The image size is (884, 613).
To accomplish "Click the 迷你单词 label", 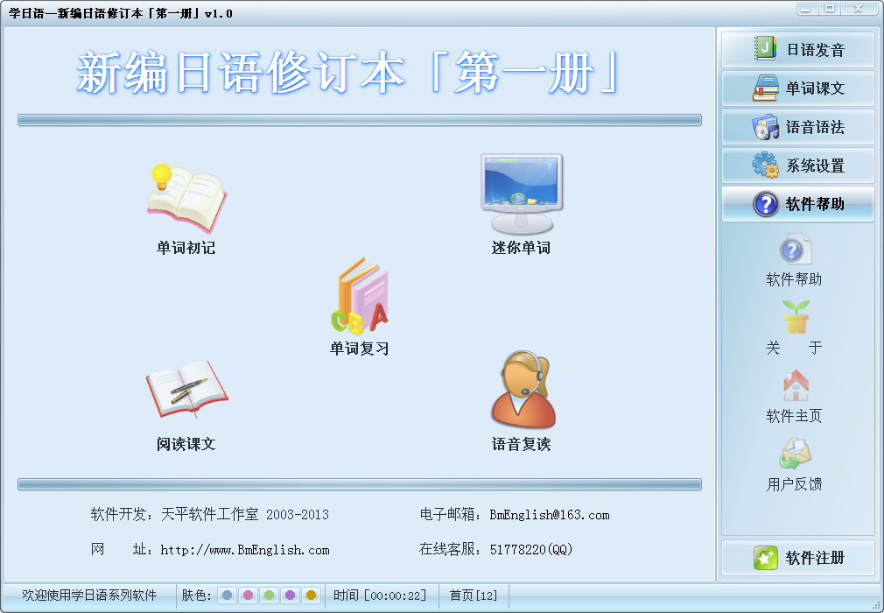I will tap(521, 248).
